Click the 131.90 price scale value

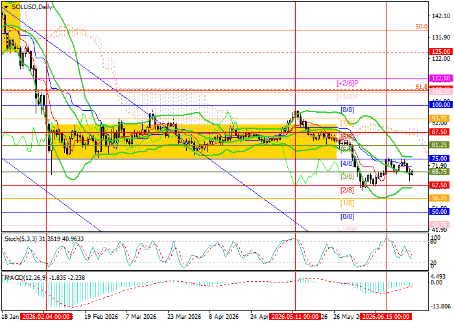440,38
